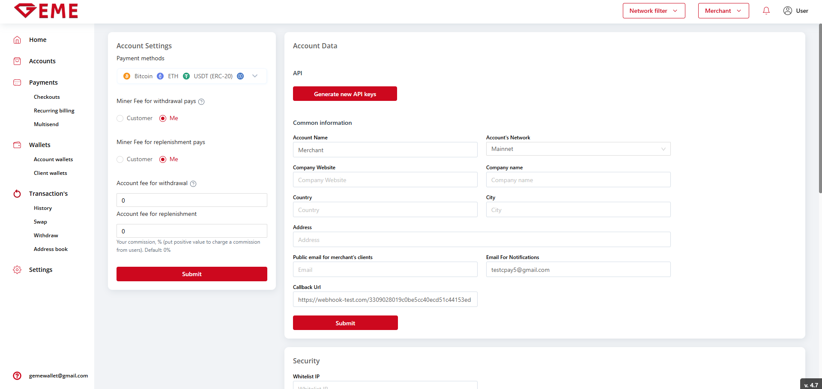Click the Home icon in sidebar

pyautogui.click(x=17, y=40)
